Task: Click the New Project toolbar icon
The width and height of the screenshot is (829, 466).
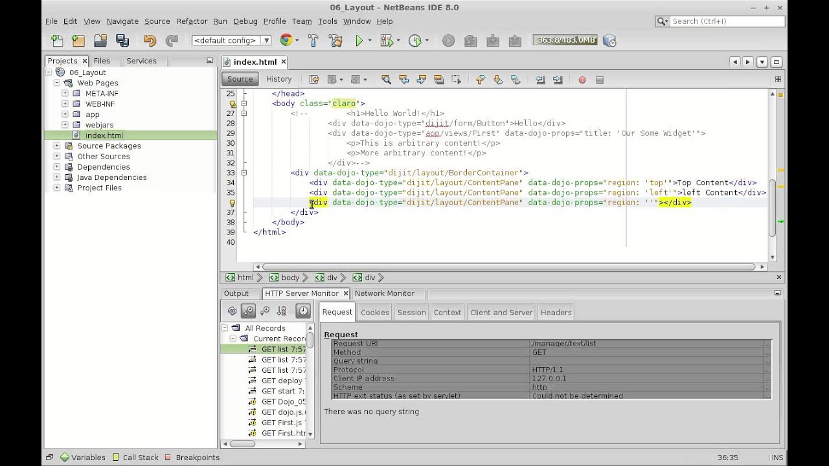Action: click(78, 41)
